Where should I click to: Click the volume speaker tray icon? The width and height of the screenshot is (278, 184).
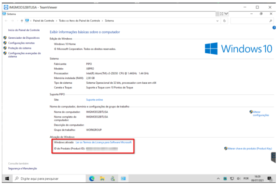[238, 178]
